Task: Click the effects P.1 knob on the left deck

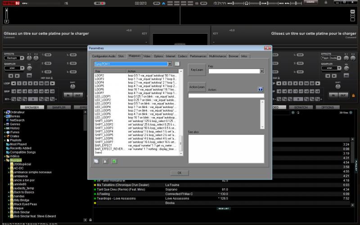Action: tap(29, 58)
